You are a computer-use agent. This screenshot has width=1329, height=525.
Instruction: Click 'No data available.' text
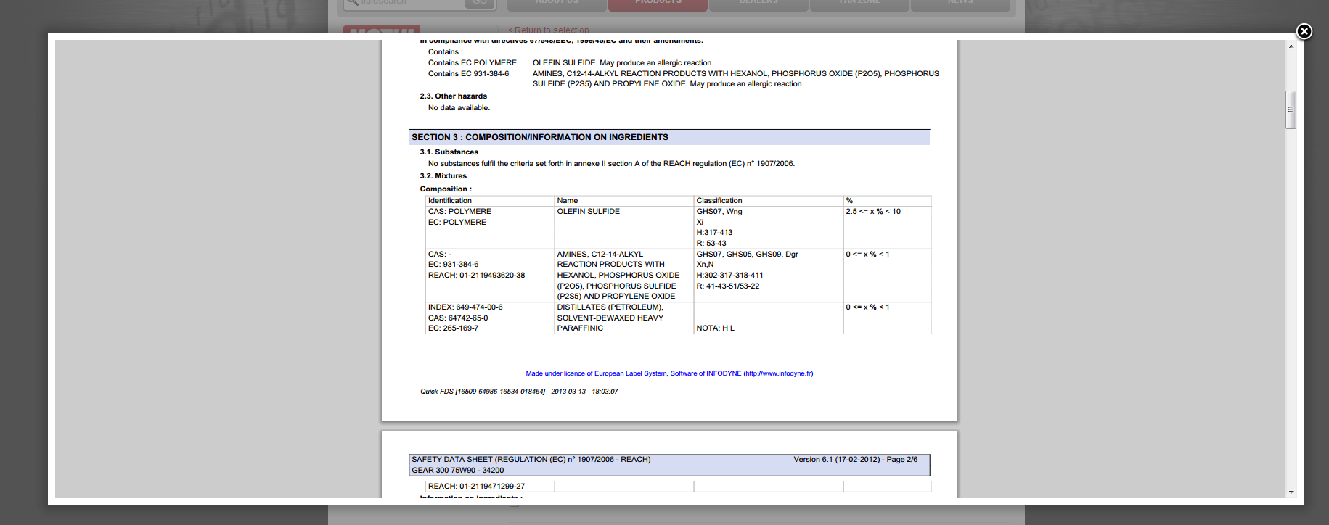459,108
